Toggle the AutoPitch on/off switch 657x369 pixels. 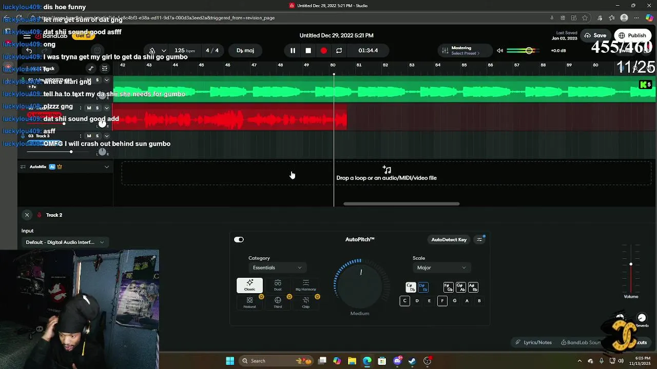tap(239, 239)
